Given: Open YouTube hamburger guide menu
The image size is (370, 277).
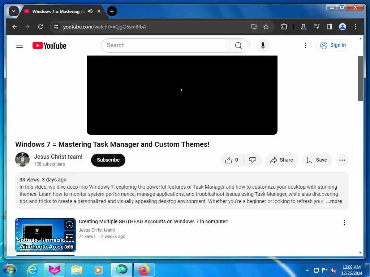Looking at the screenshot, I should [20, 45].
